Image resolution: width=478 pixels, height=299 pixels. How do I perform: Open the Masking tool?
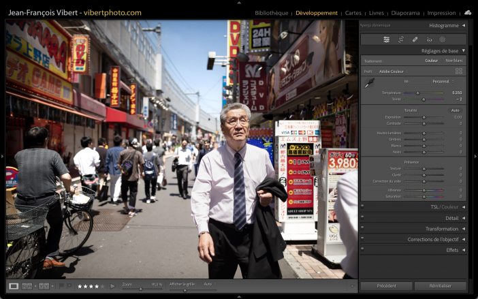click(443, 40)
